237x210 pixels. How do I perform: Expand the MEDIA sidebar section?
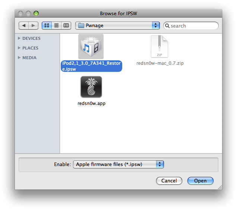(19, 58)
